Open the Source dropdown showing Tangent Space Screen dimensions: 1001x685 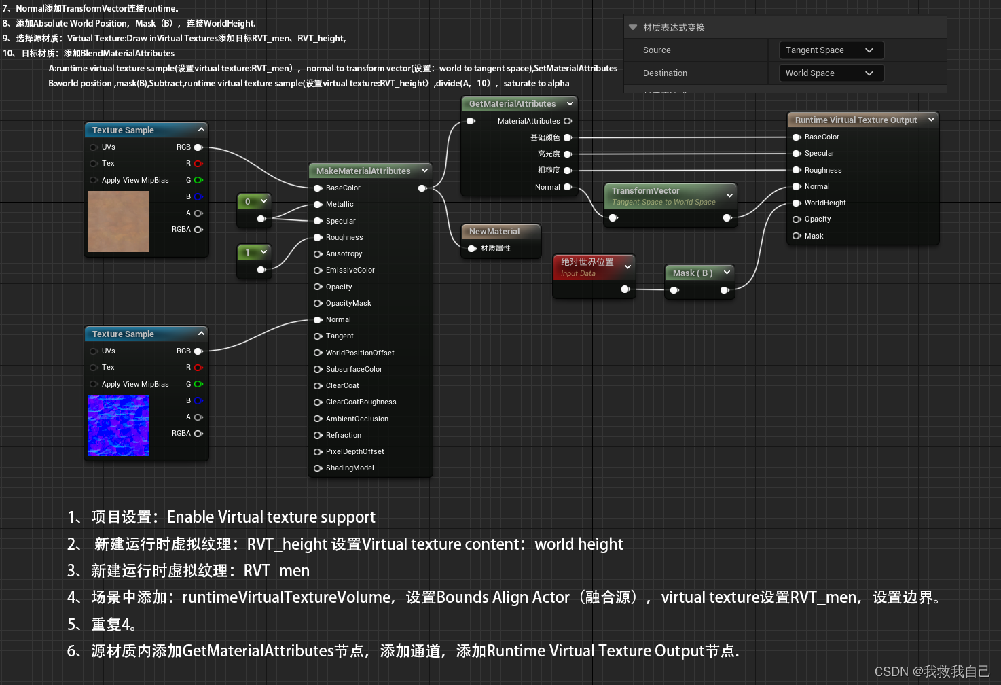point(831,50)
